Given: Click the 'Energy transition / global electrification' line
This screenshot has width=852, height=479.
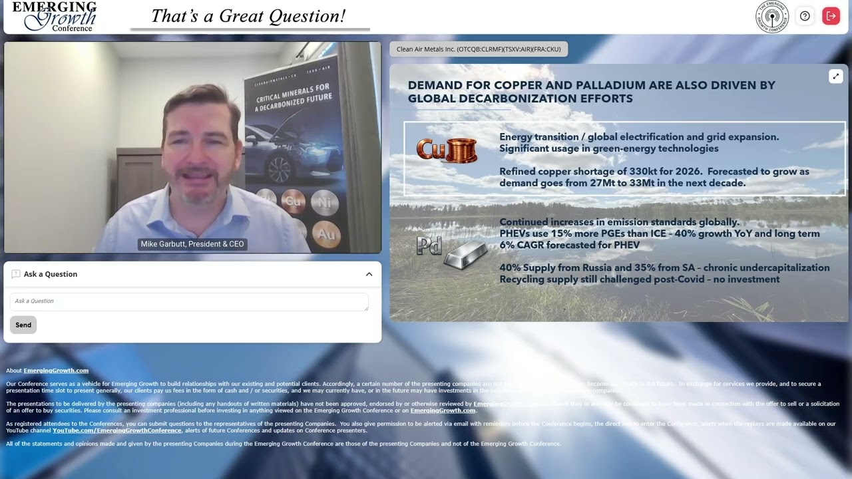Looking at the screenshot, I should click(x=639, y=137).
